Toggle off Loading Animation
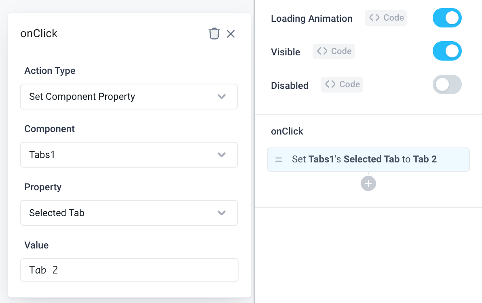482x303 pixels. 447,18
